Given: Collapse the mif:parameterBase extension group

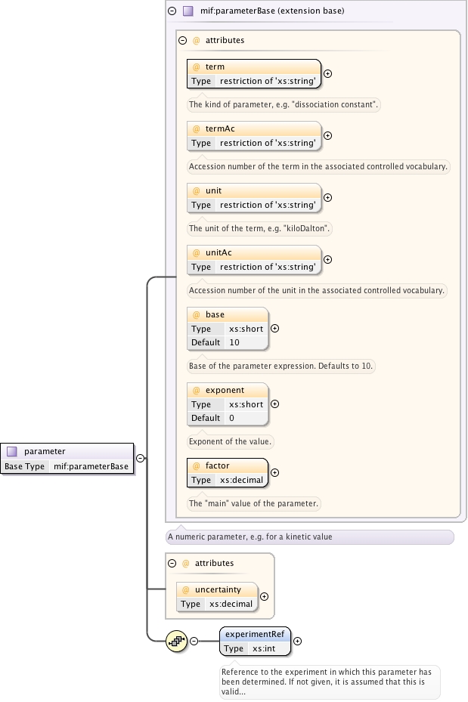Looking at the screenshot, I should pos(172,11).
